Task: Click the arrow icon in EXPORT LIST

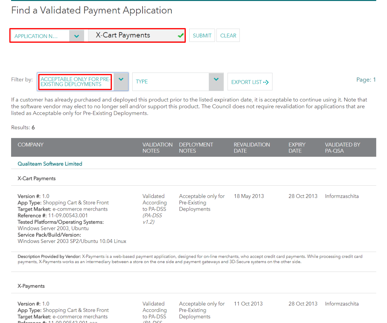Action: click(266, 82)
